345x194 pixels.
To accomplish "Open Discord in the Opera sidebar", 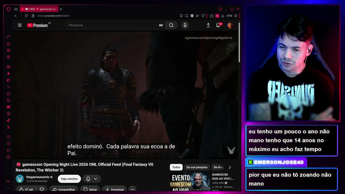I will coord(8,107).
